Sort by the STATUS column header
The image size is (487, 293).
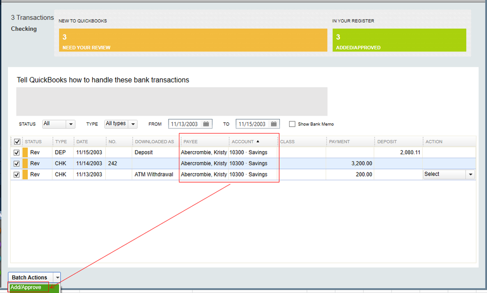[x=38, y=142]
